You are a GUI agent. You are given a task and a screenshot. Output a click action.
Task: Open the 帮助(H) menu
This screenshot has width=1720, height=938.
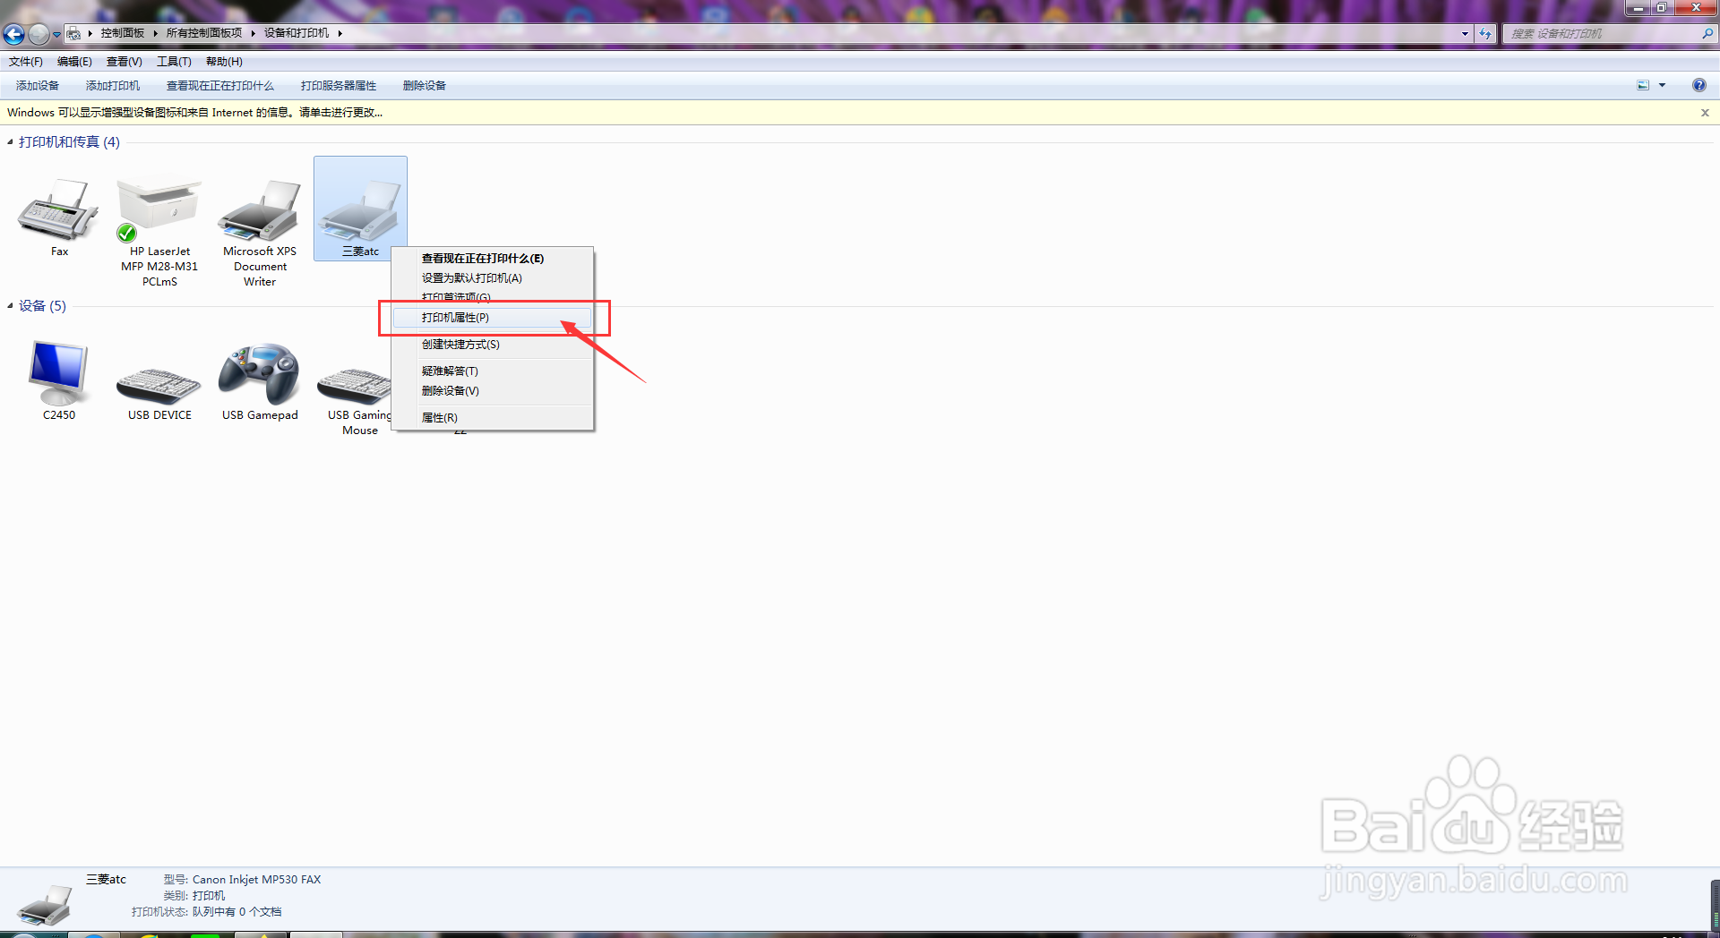tap(224, 62)
